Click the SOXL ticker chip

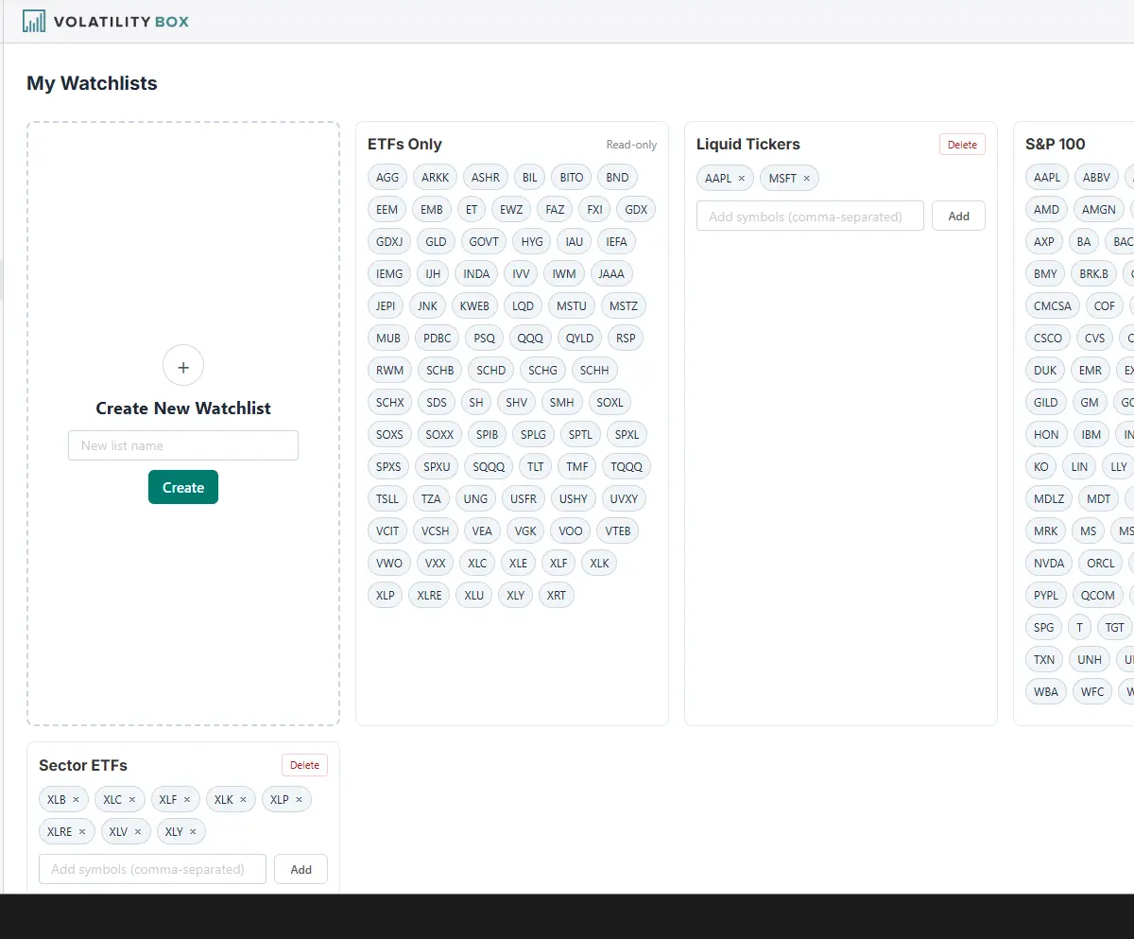(x=610, y=402)
